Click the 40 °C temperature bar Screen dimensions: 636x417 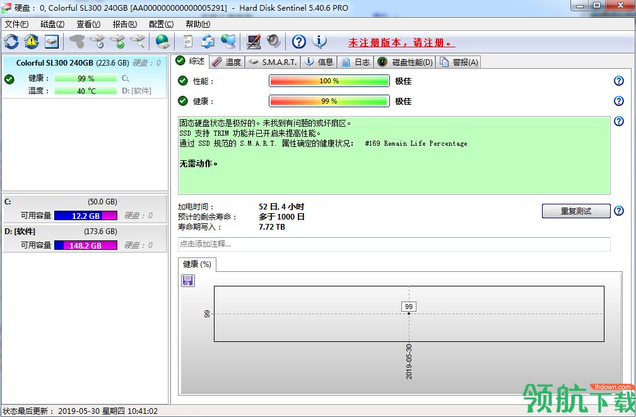tap(86, 91)
